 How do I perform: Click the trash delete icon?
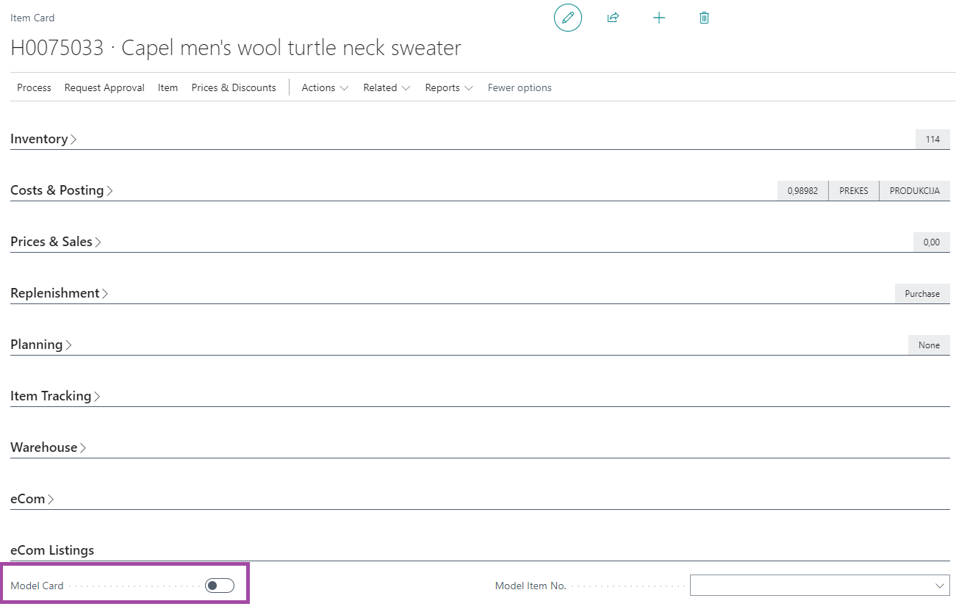click(x=704, y=18)
